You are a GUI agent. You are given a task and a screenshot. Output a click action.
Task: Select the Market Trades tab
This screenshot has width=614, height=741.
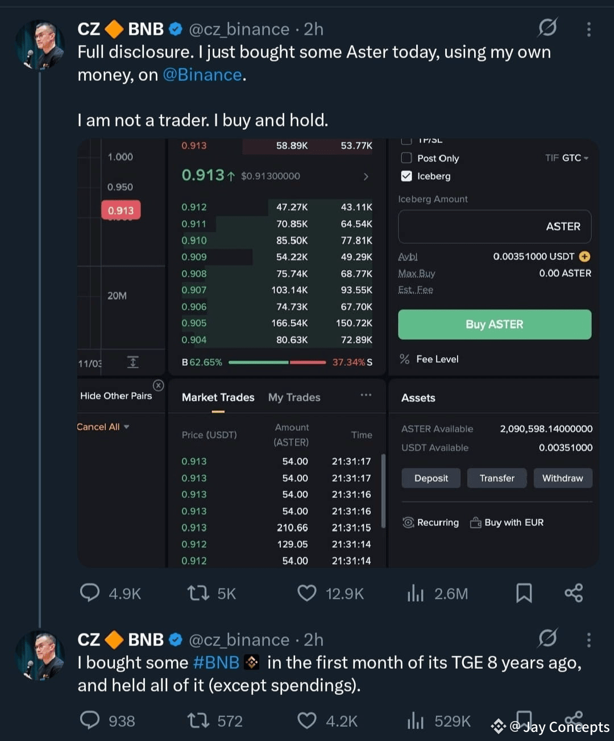pyautogui.click(x=218, y=397)
